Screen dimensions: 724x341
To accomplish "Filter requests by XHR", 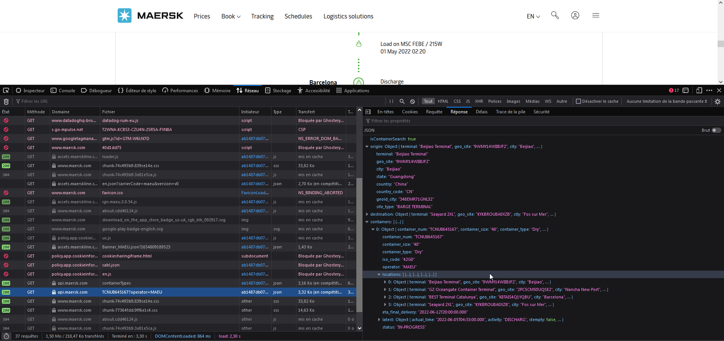I will [479, 101].
